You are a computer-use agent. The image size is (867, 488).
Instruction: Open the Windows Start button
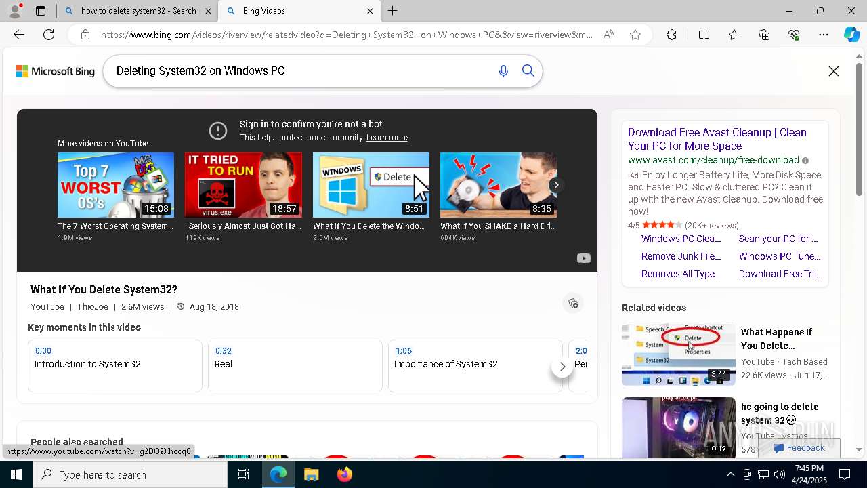[16, 474]
